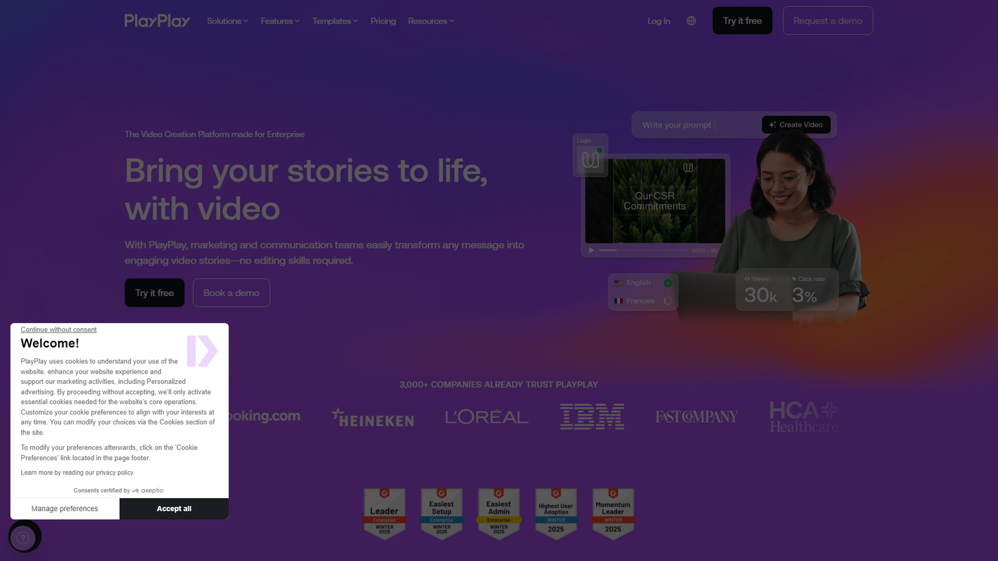Click the axeptio certification logo
The width and height of the screenshot is (998, 561).
point(148,491)
